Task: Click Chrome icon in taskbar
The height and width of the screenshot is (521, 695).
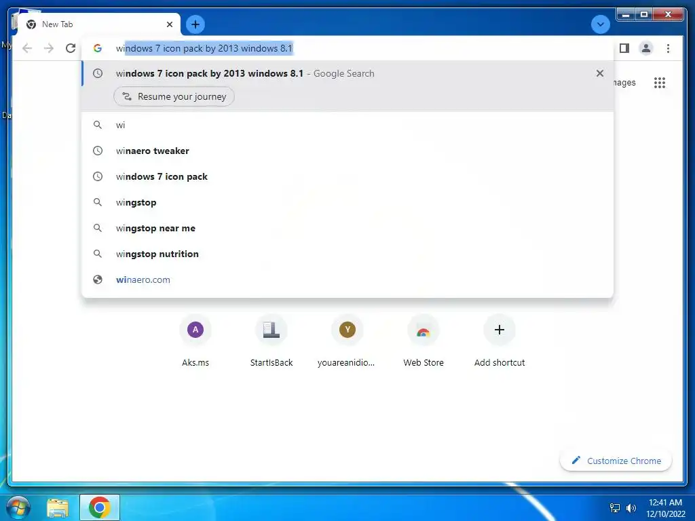Action: [x=99, y=507]
